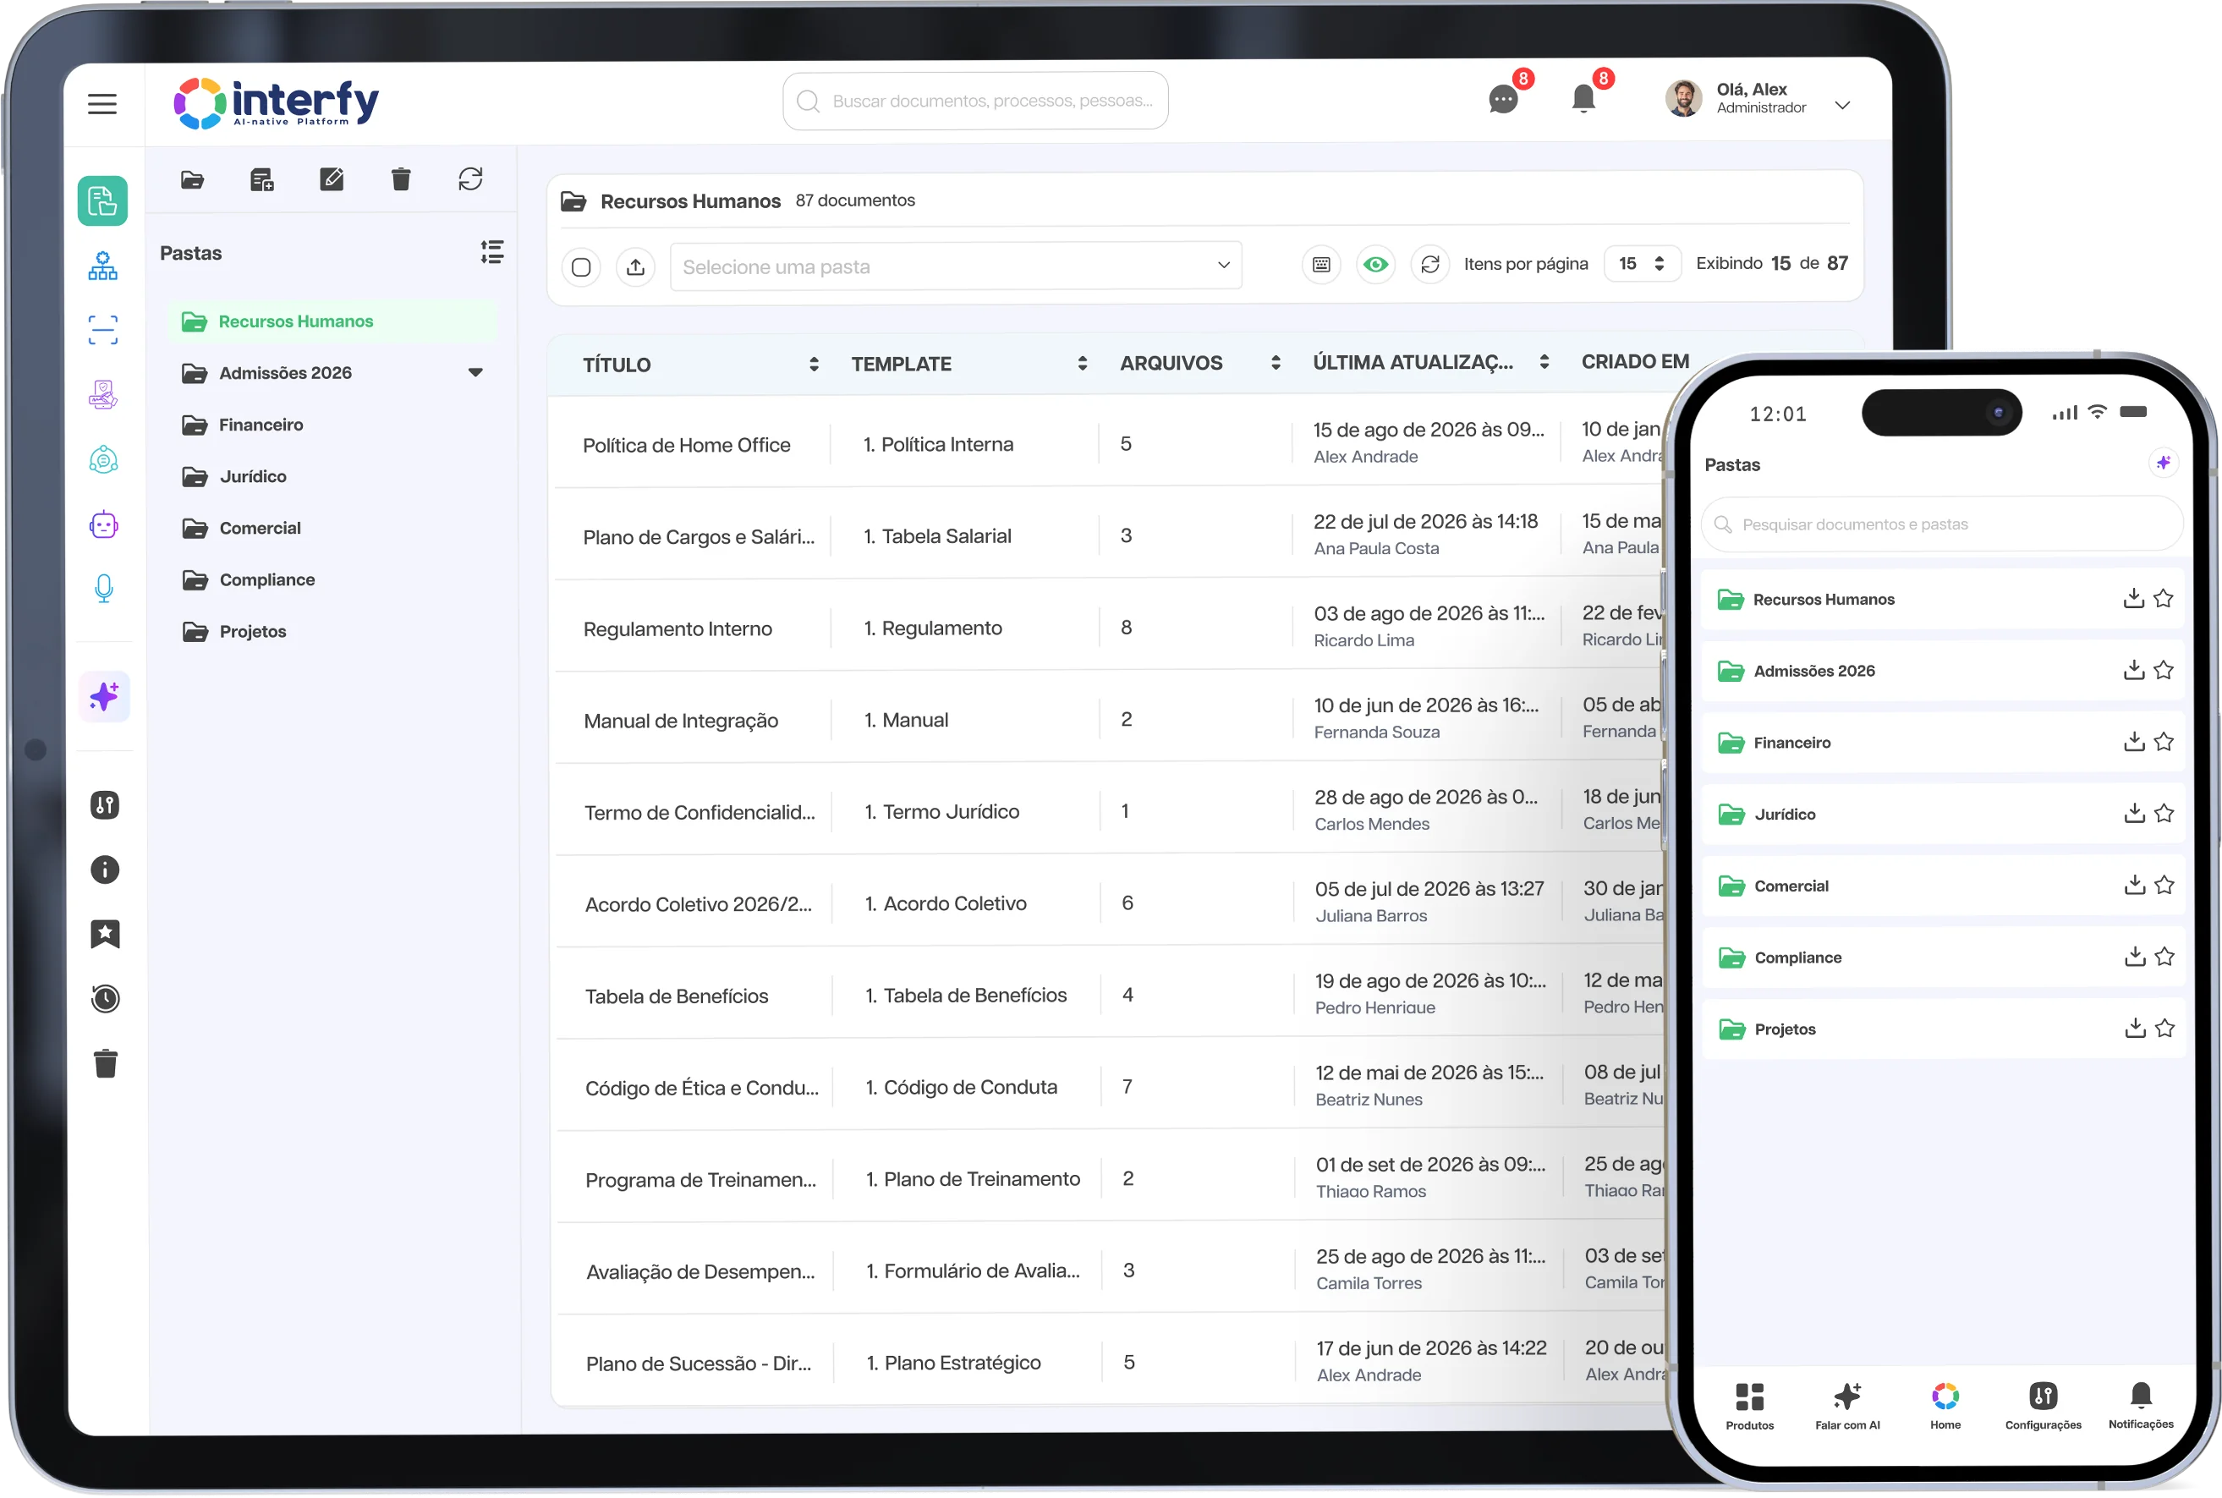Image resolution: width=2222 pixels, height=1498 pixels.
Task: Click the phone 'Pesquisar documentos e pastas' field
Action: tap(1941, 524)
